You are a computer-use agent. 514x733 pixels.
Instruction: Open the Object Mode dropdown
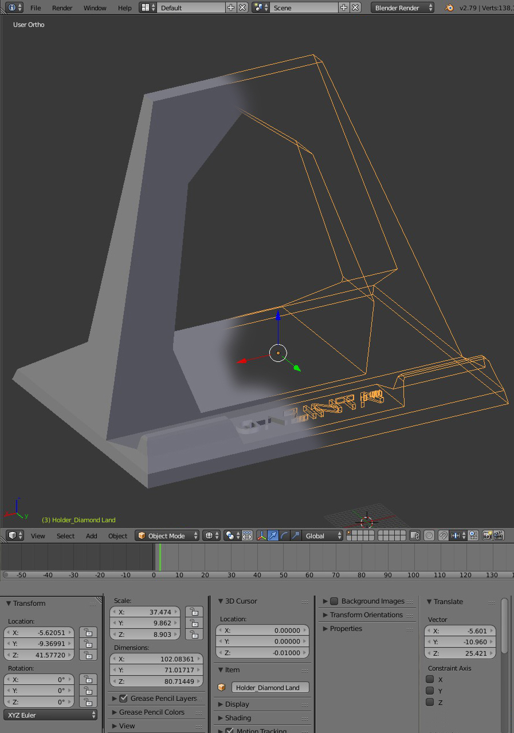tap(167, 535)
